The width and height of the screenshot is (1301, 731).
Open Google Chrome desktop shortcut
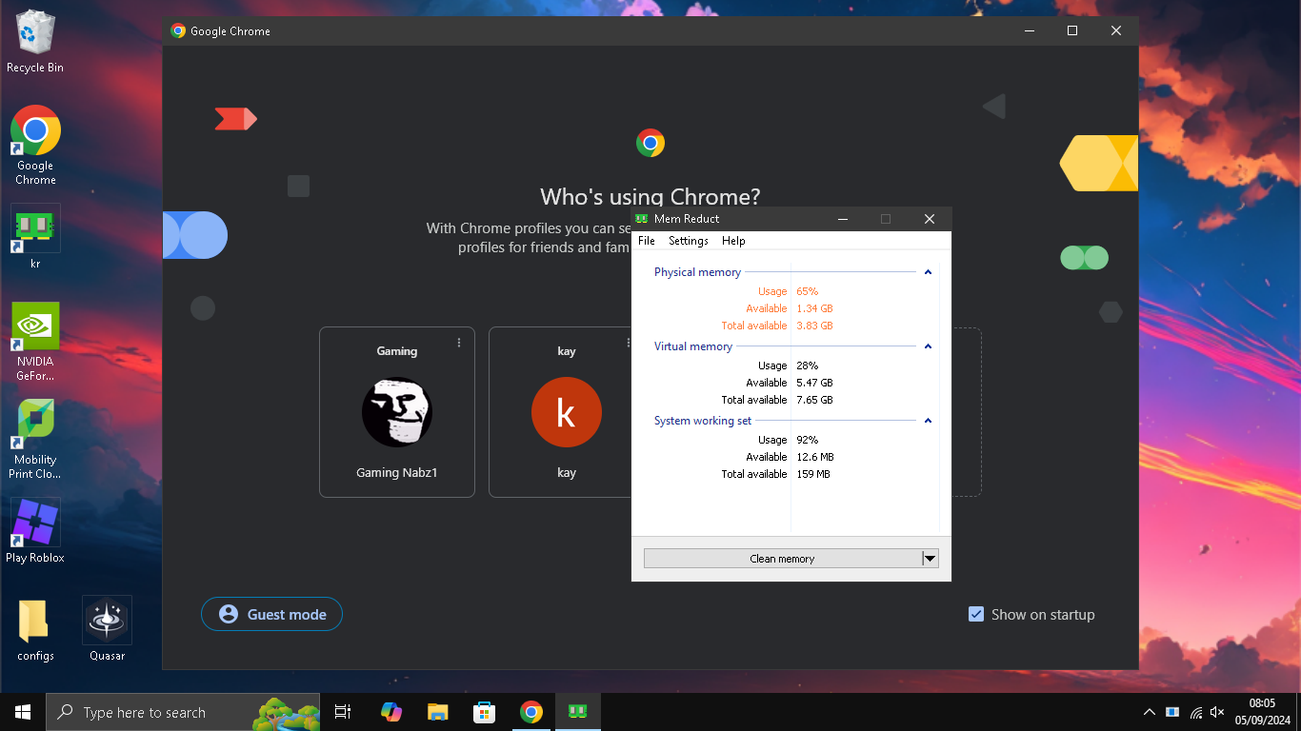pos(35,145)
